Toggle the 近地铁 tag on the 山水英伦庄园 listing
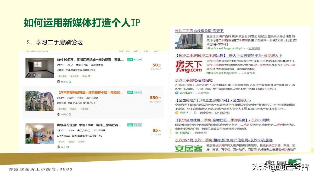Image resolution: width=314 pixels, height=176 pixels. coord(82,142)
